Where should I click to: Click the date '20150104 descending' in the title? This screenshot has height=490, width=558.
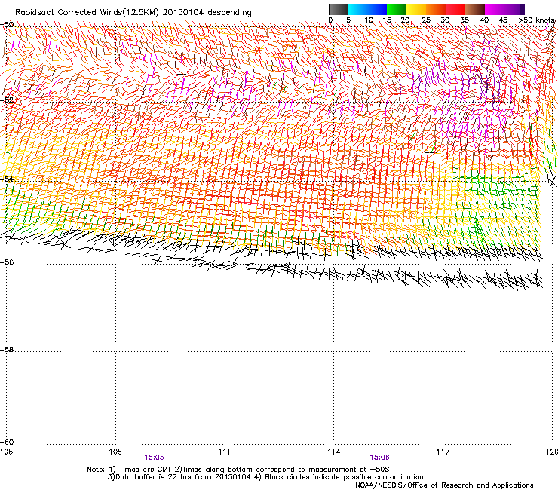tap(207, 13)
